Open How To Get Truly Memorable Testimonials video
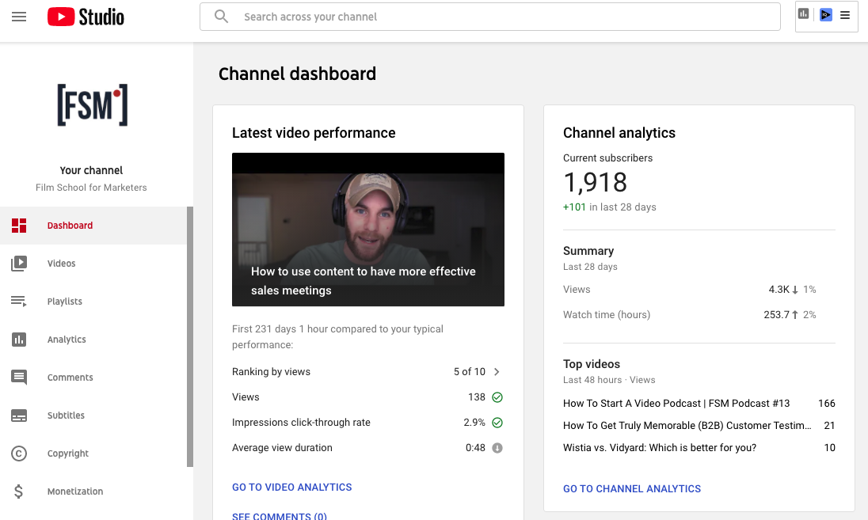868x520 pixels. point(687,425)
